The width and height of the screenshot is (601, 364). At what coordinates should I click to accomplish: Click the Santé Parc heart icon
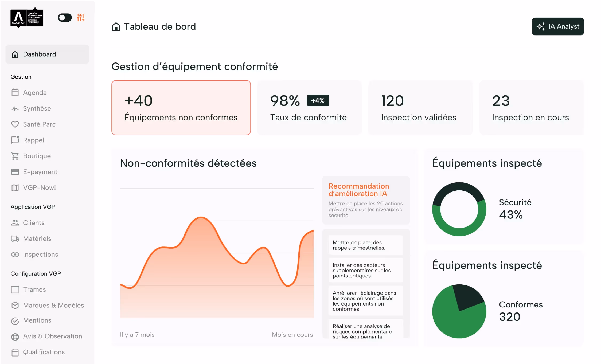pos(15,124)
